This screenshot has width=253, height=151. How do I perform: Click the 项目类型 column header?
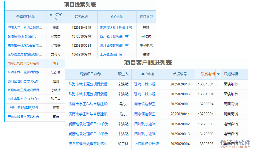pyautogui.click(x=146, y=17)
